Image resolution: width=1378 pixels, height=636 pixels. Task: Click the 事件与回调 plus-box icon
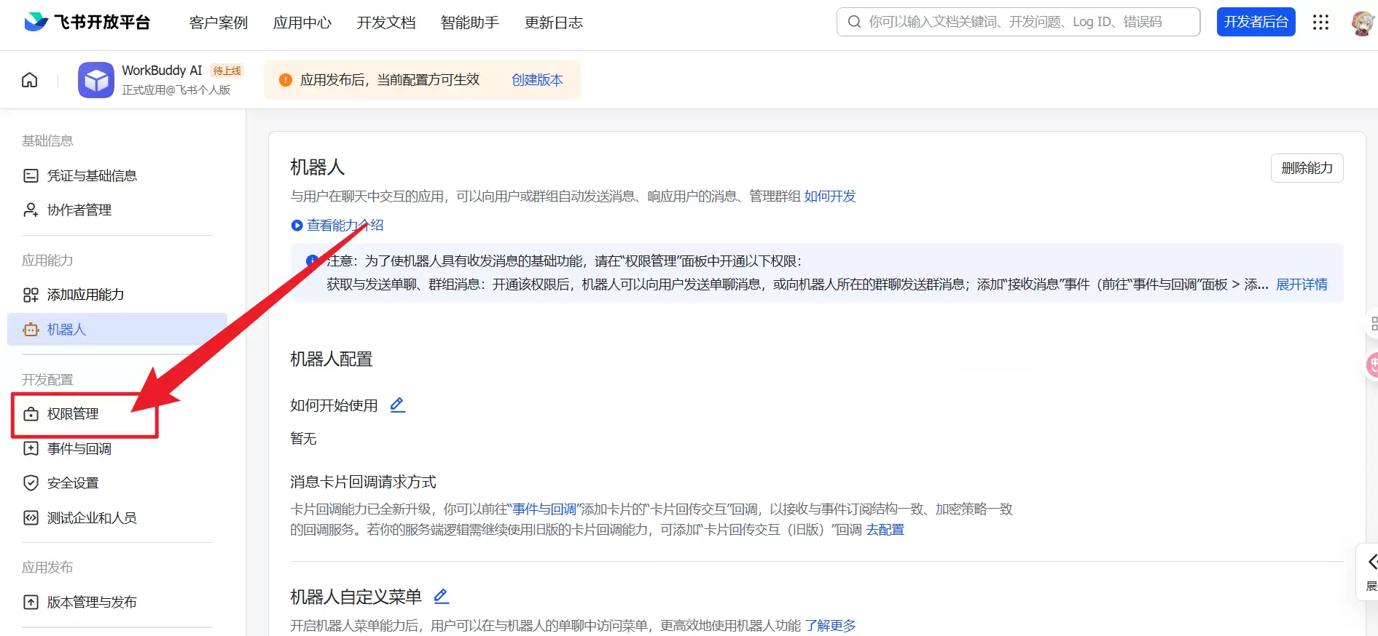coord(31,448)
